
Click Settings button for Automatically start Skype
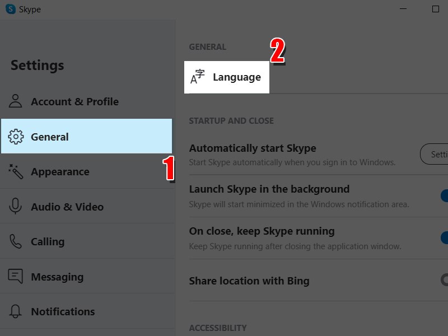(x=436, y=154)
